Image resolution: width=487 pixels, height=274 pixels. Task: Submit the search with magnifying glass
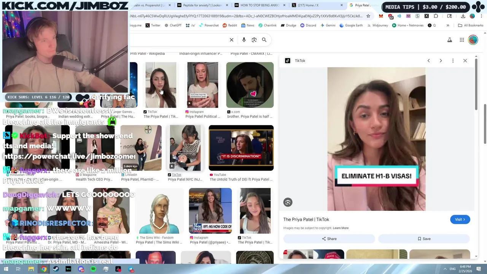[264, 40]
